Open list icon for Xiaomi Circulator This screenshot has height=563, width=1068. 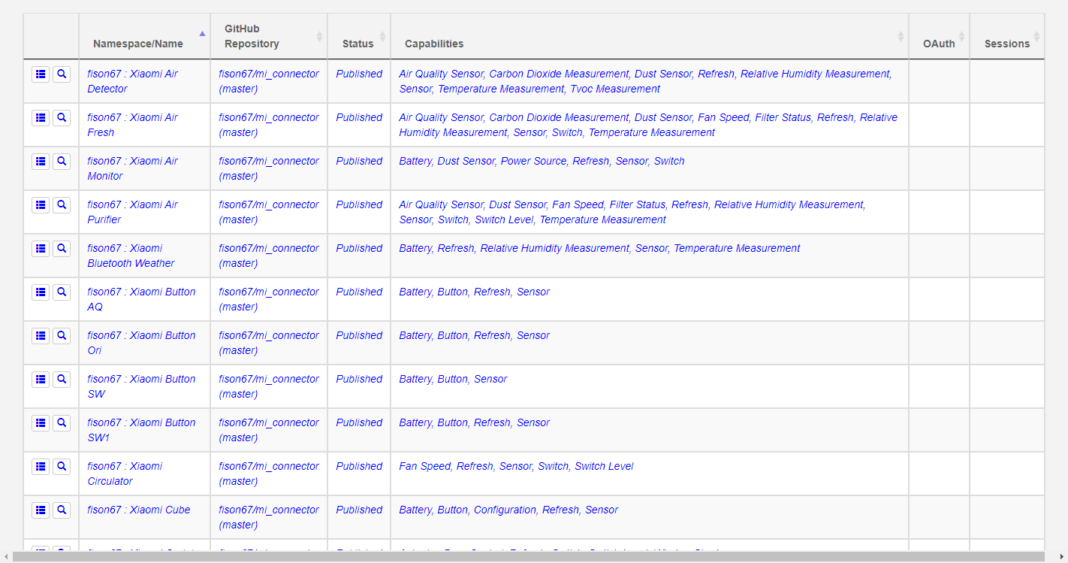(41, 467)
